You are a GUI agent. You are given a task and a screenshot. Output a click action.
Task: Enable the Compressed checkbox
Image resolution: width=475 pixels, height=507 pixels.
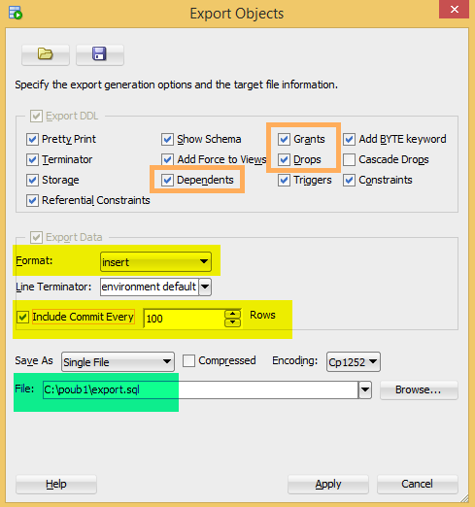(188, 360)
